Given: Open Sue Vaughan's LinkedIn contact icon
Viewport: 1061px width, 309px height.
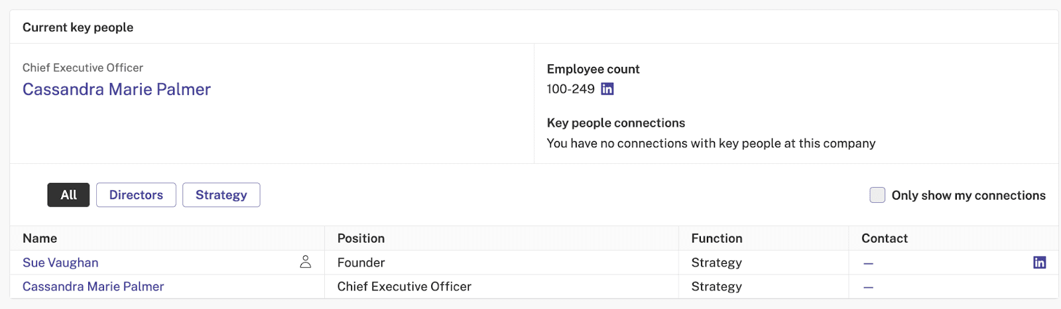Looking at the screenshot, I should click(x=1039, y=263).
